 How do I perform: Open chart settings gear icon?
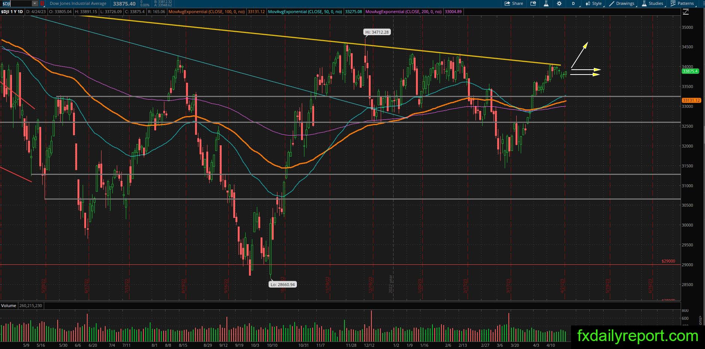(559, 3)
